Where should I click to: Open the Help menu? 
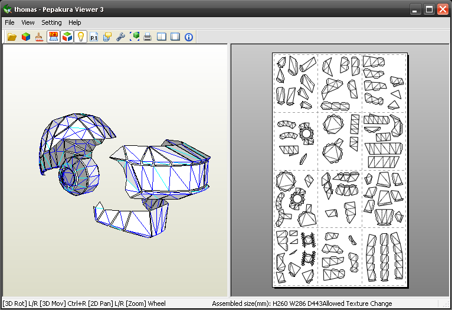(75, 22)
